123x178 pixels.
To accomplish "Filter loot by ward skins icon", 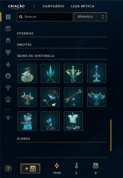I will [x=8, y=88].
